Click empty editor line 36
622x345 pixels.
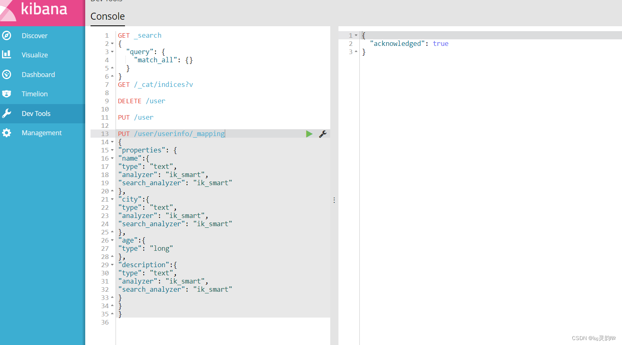[223, 322]
